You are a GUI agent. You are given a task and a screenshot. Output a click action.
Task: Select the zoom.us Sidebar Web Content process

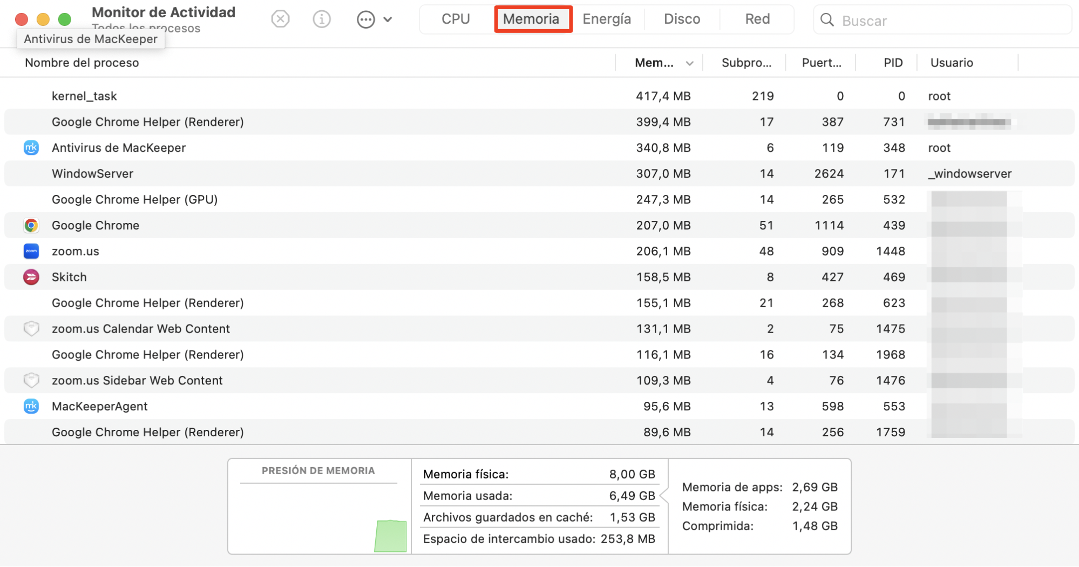tap(539, 380)
